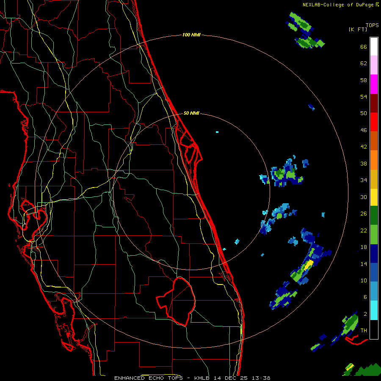Pick the magenta color in the legend
This screenshot has height=381, width=381.
374,84
